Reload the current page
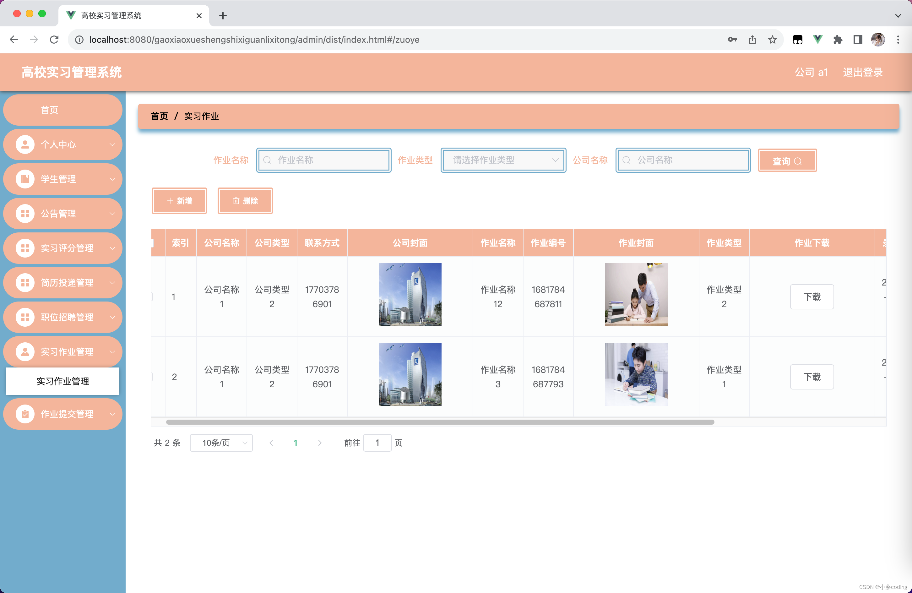This screenshot has height=593, width=912. pos(54,40)
